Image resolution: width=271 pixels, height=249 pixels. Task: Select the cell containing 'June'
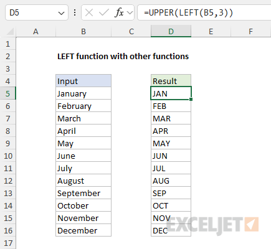83,156
